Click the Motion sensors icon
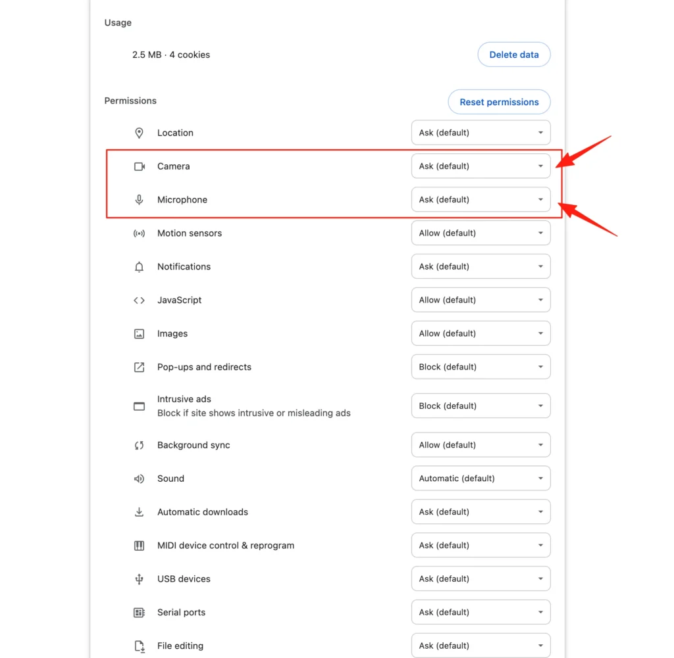Viewport: 674px width, 658px height. 139,233
